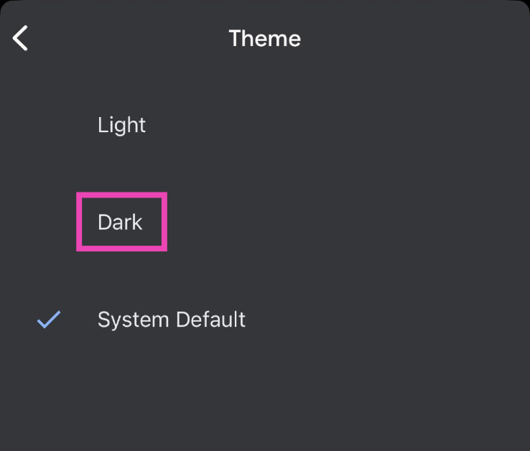This screenshot has width=530, height=451.
Task: Select the Light theme option
Action: [121, 125]
